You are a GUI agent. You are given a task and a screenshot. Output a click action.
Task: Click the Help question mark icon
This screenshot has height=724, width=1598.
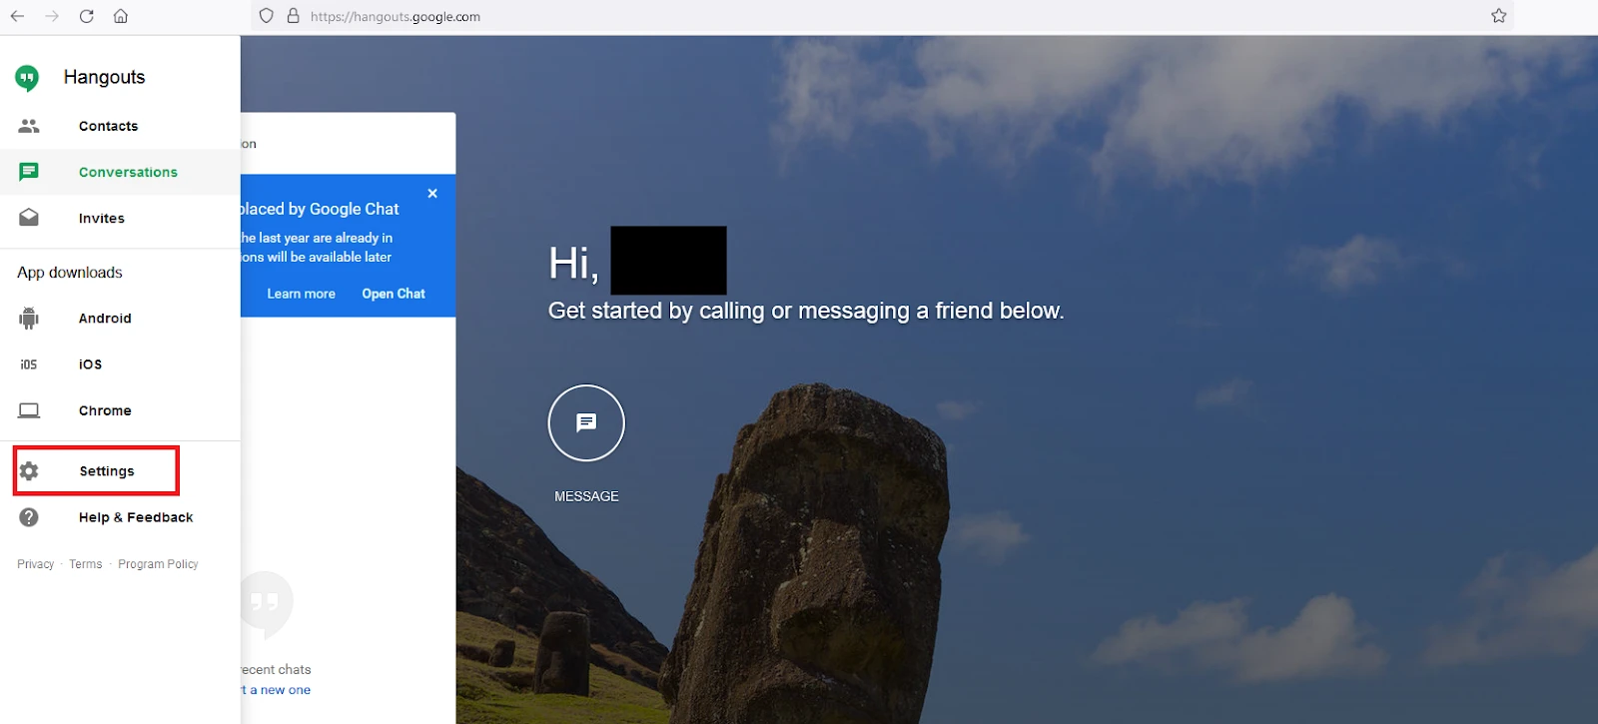click(29, 517)
